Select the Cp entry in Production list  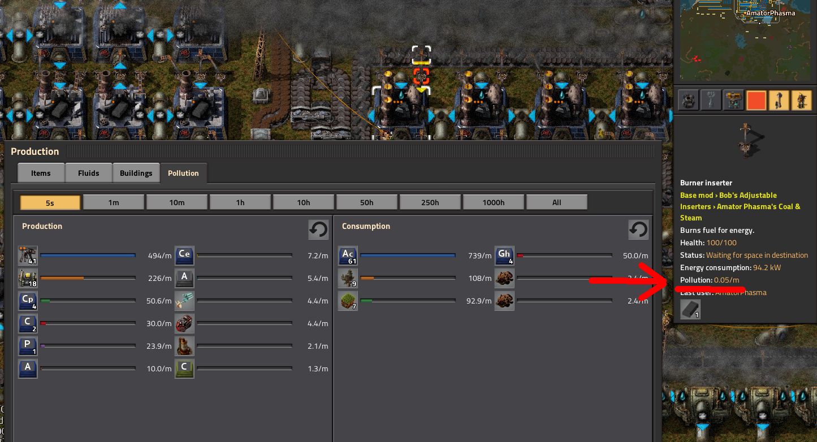(x=28, y=301)
